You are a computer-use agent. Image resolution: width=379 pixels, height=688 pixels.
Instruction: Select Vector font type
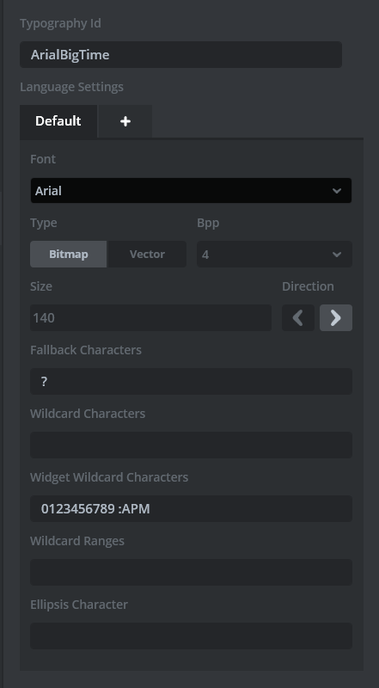(x=147, y=254)
